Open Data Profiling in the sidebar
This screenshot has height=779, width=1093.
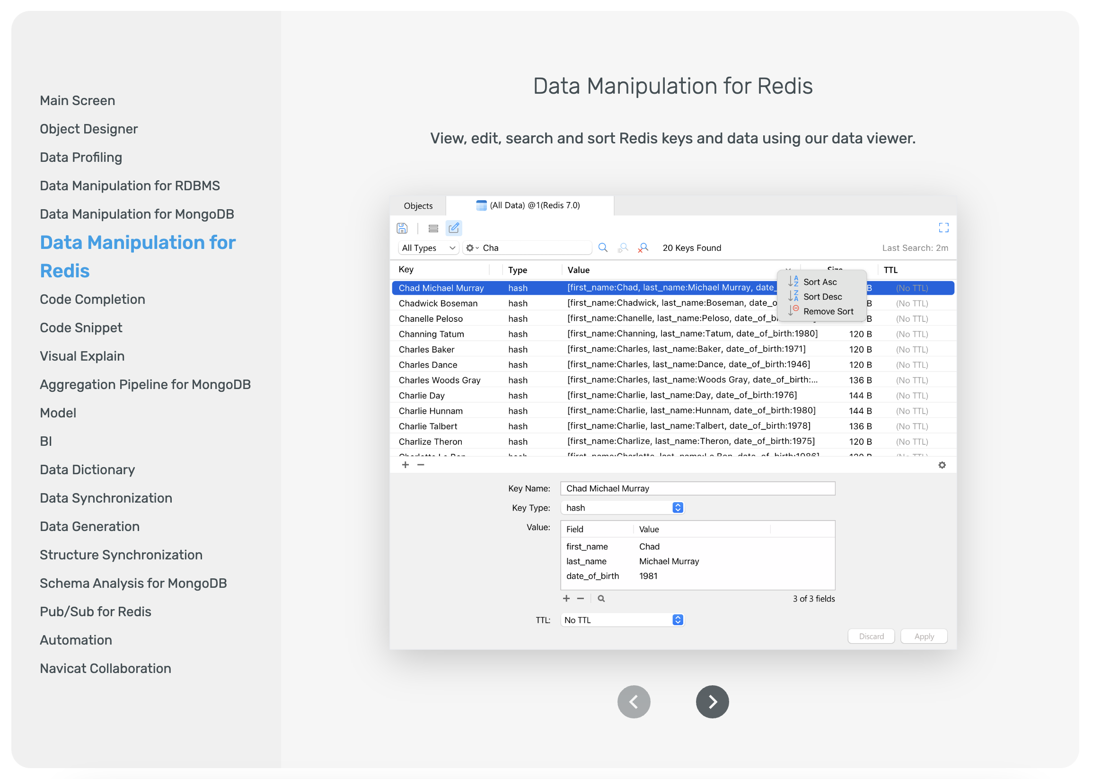pyautogui.click(x=80, y=157)
